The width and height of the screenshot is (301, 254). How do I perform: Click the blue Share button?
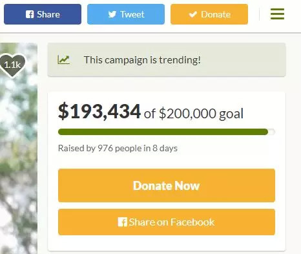point(43,14)
